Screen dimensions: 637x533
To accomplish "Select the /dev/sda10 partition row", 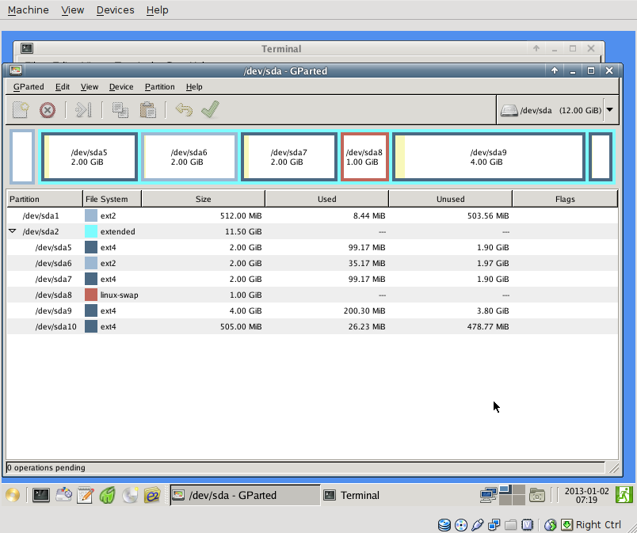I will pyautogui.click(x=312, y=326).
